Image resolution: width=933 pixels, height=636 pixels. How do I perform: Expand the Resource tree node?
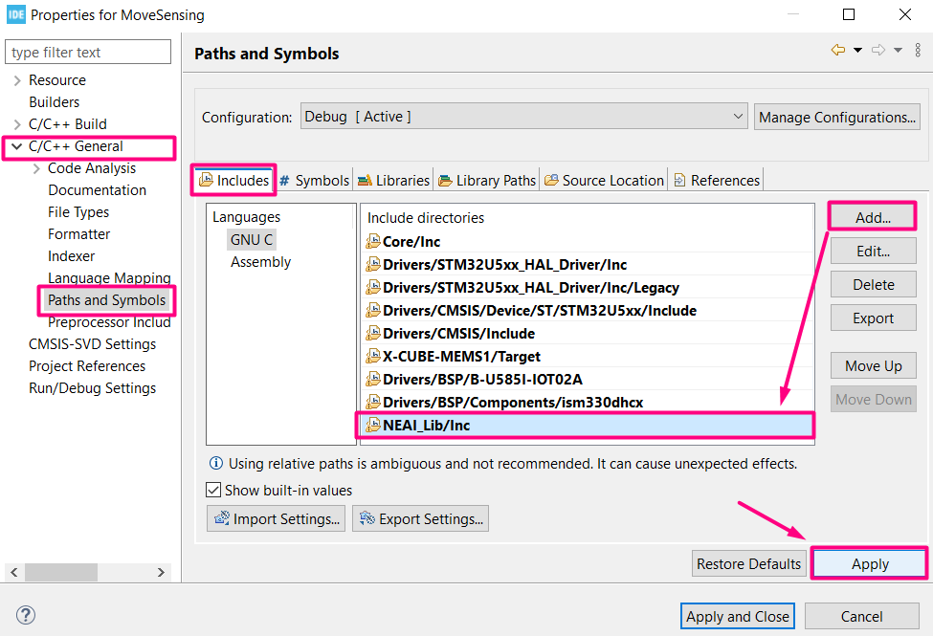point(17,80)
